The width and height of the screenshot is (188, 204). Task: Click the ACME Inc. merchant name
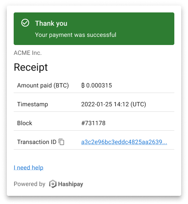pyautogui.click(x=28, y=53)
